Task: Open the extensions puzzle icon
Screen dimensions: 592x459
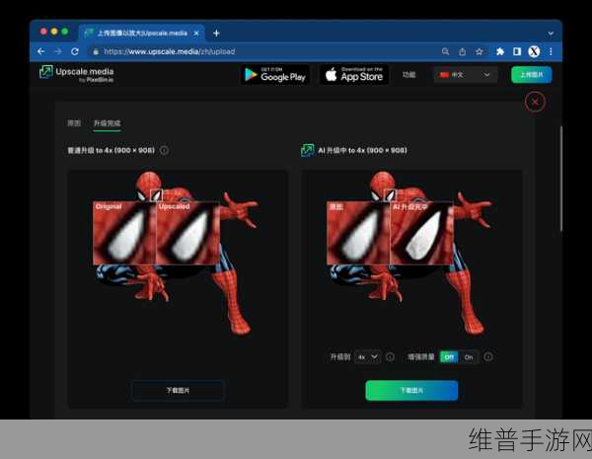Action: click(x=500, y=51)
